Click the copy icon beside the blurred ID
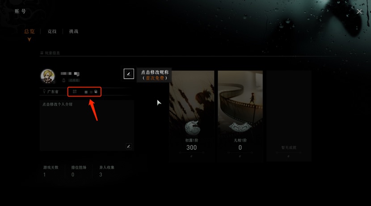The width and height of the screenshot is (371, 206). tap(96, 92)
